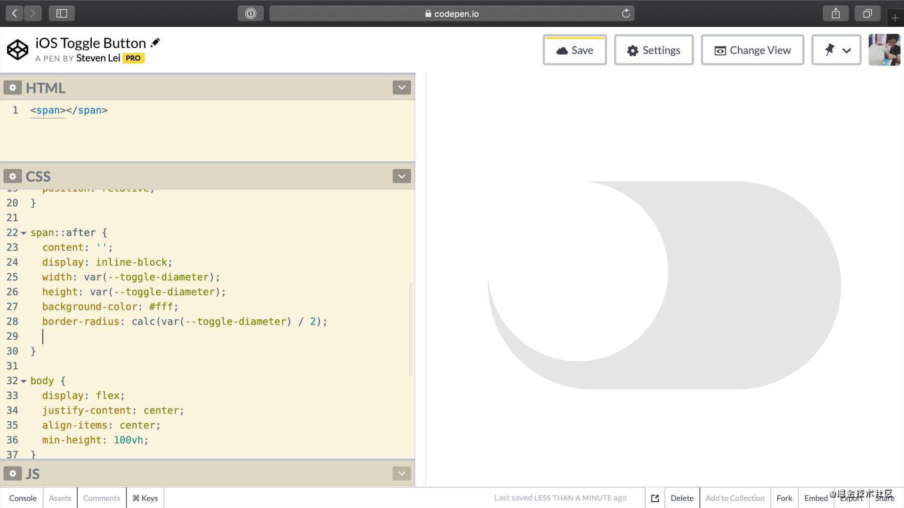
Task: Open the Safari share menu
Action: pyautogui.click(x=836, y=13)
